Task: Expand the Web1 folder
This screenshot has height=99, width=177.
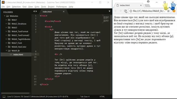Action: point(6,20)
